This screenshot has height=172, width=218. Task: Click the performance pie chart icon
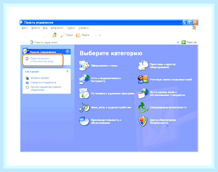point(84,121)
